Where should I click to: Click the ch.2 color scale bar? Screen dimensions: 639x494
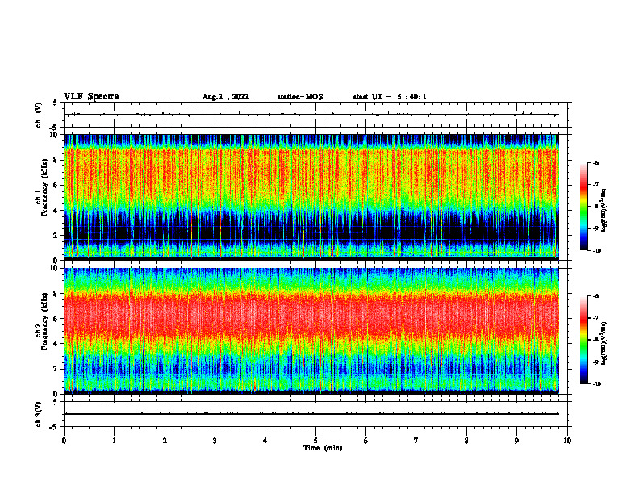pos(584,340)
